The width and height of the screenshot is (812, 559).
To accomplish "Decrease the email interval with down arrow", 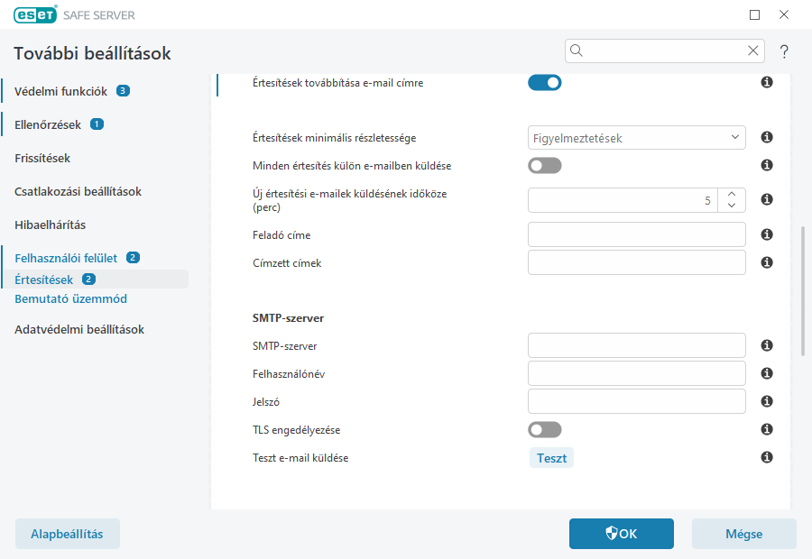I will pyautogui.click(x=732, y=206).
